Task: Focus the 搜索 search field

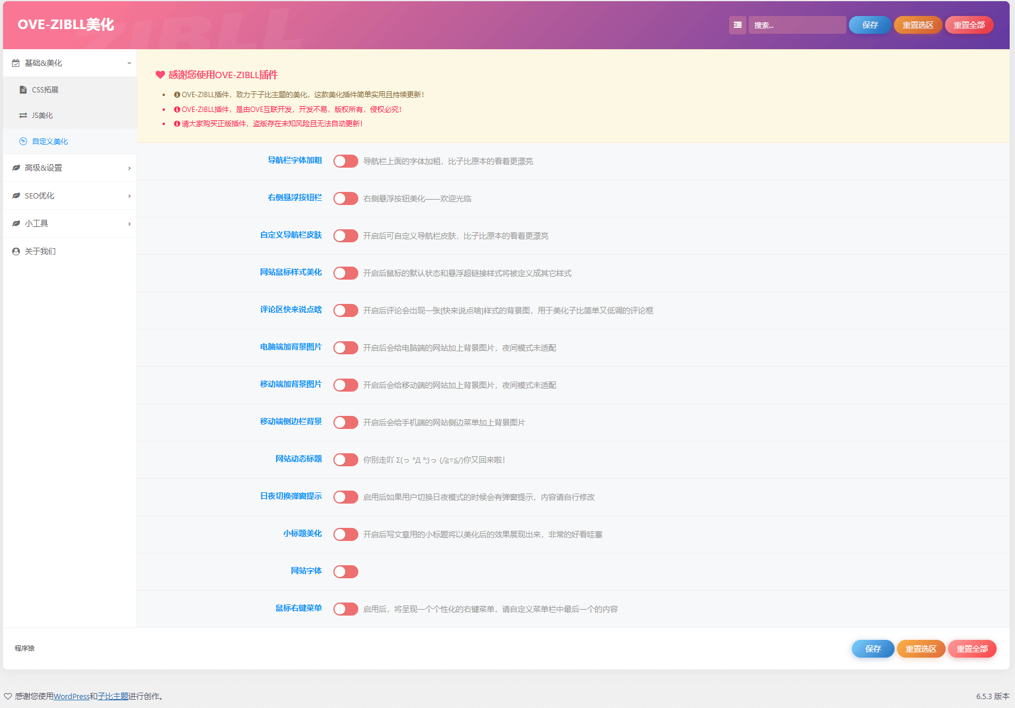Action: (797, 25)
